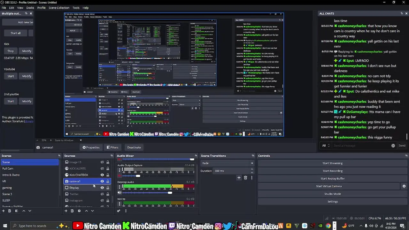Show the Image 13 source
The width and height of the screenshot is (409, 230).
(102, 162)
